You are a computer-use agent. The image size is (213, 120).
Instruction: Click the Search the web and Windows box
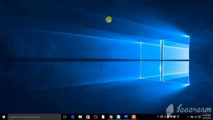point(34,117)
